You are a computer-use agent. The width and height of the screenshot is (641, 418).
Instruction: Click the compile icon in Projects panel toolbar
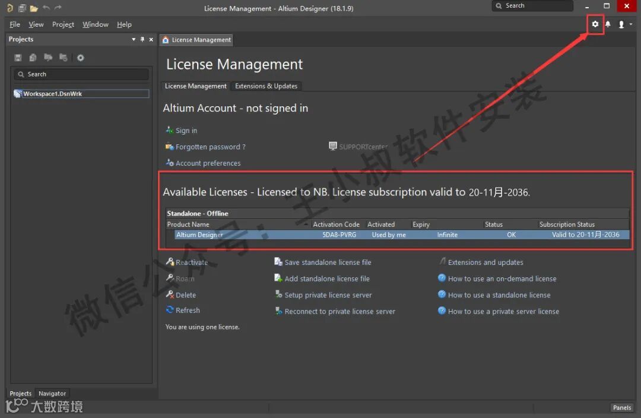point(33,58)
